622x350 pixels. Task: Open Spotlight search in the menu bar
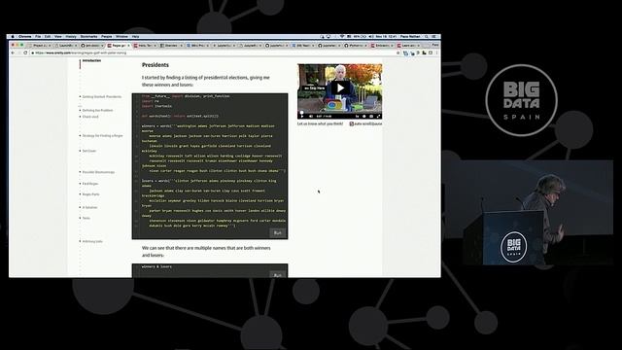427,37
